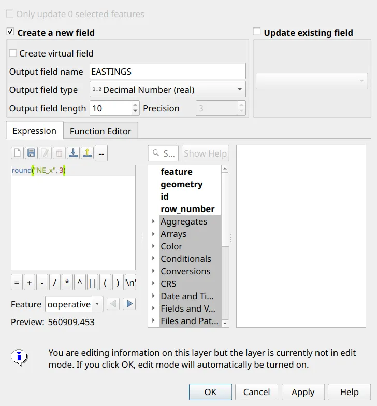The width and height of the screenshot is (377, 406).
Task: Insert a closing parenthesis
Action: click(118, 282)
